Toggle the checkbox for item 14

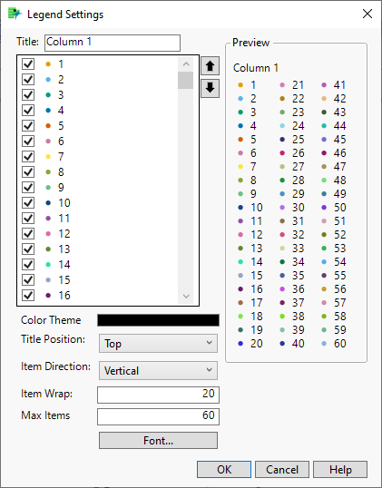click(28, 265)
